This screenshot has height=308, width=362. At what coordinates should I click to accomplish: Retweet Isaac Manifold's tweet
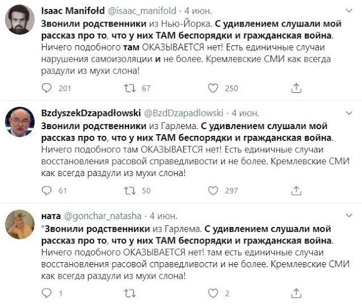pos(130,88)
